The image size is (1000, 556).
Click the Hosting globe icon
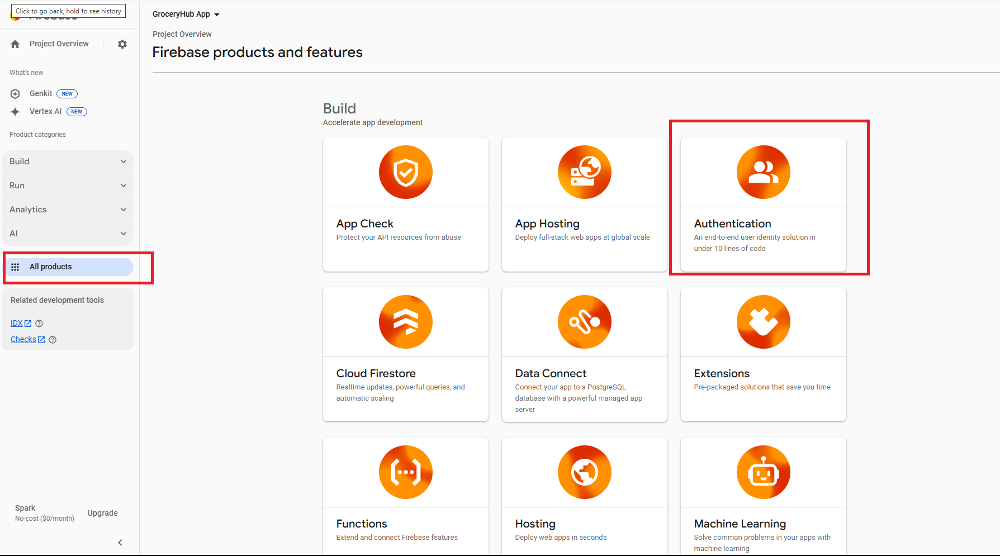(x=585, y=472)
